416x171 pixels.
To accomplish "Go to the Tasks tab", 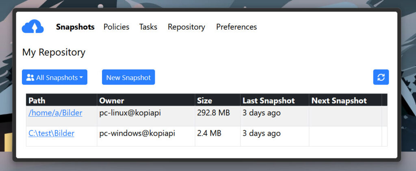I will point(148,27).
